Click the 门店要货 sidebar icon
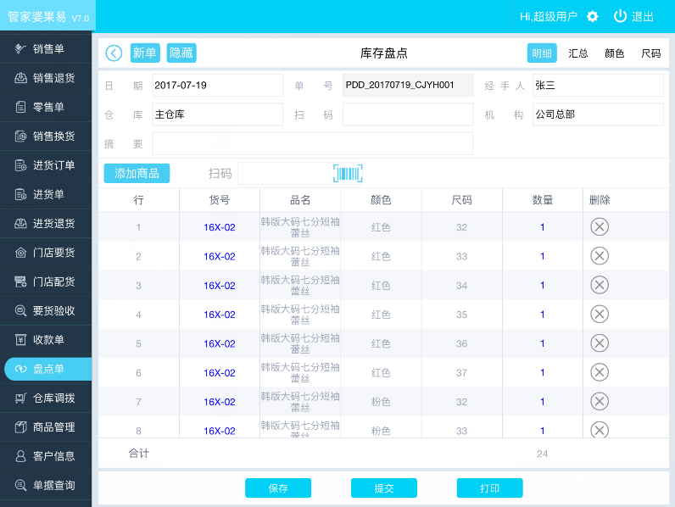The height and width of the screenshot is (507, 675). (20, 253)
